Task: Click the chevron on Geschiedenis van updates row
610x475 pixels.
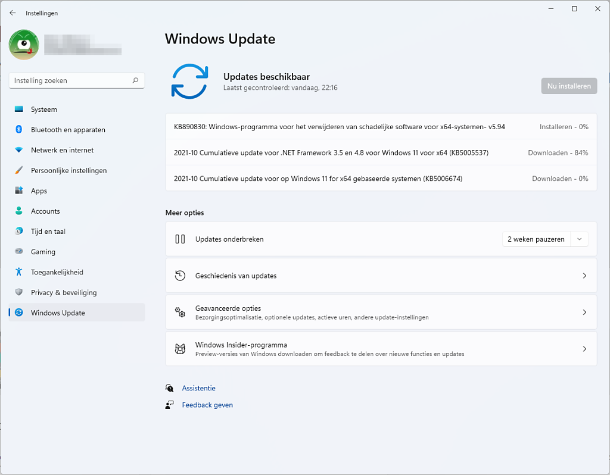Action: pos(584,276)
